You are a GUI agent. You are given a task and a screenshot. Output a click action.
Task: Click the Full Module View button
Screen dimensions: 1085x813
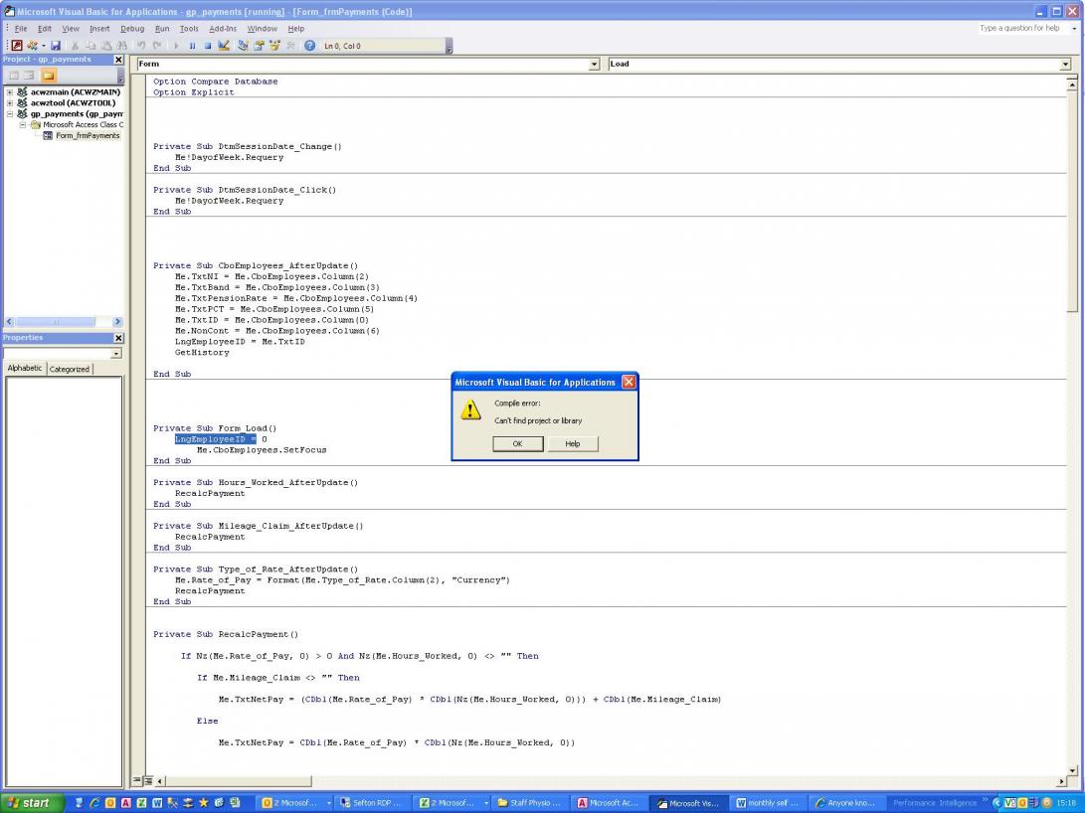(148, 780)
